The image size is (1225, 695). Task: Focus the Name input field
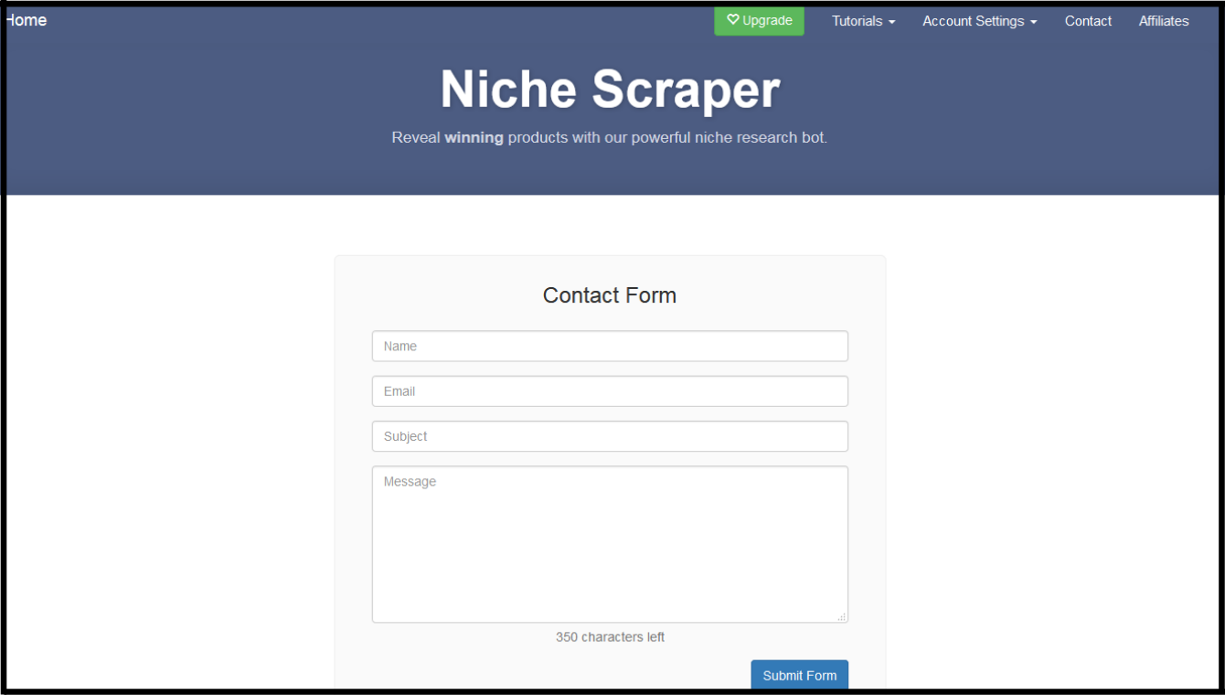point(610,347)
